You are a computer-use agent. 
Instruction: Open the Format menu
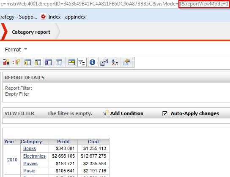[13, 50]
